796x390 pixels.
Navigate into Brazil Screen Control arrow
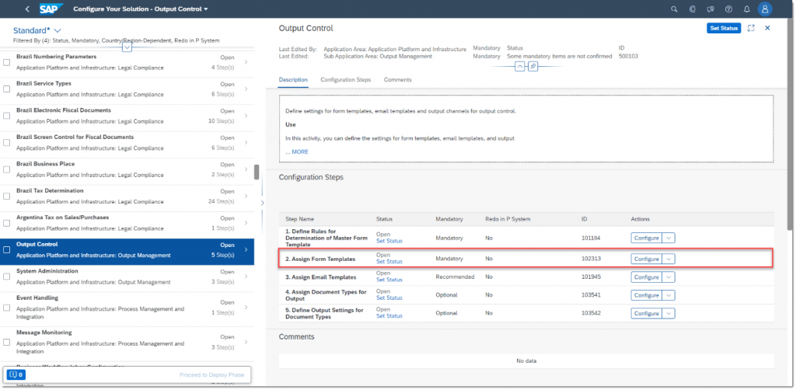point(246,142)
